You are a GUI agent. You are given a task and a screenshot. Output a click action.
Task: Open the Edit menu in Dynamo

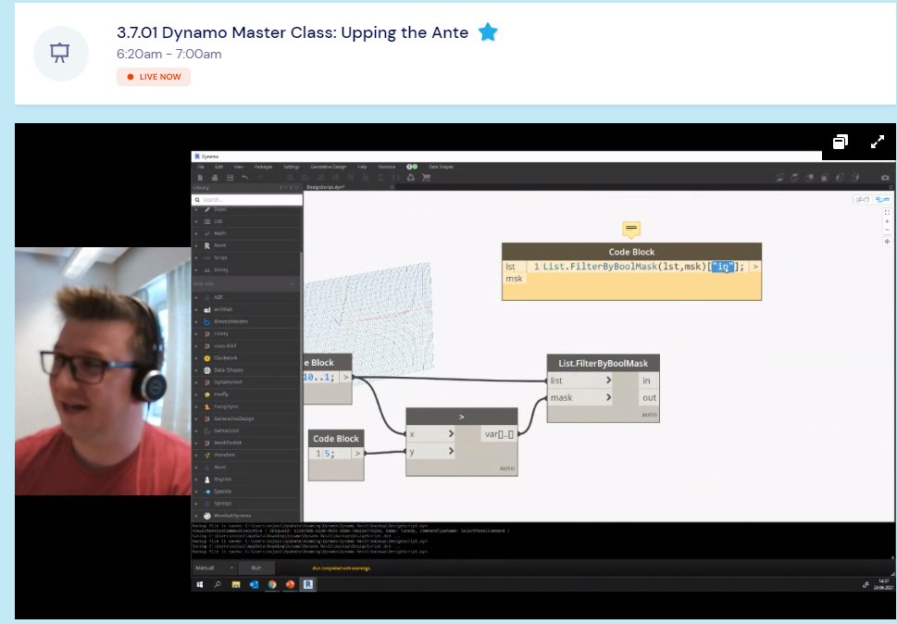(218, 167)
